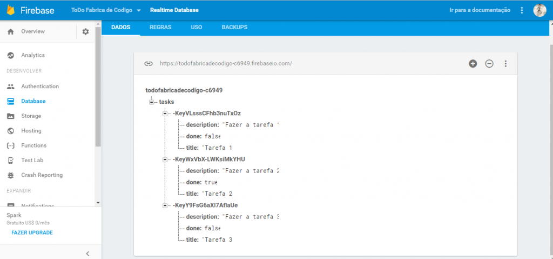Image resolution: width=553 pixels, height=259 pixels.
Task: Click the Firebase logo
Action: (11, 10)
